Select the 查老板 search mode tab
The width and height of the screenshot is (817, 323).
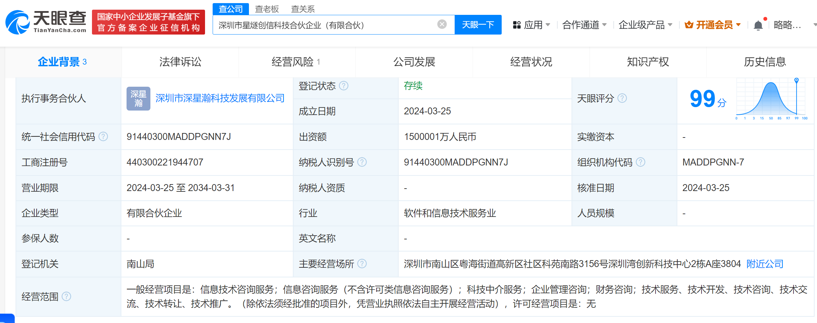click(267, 9)
